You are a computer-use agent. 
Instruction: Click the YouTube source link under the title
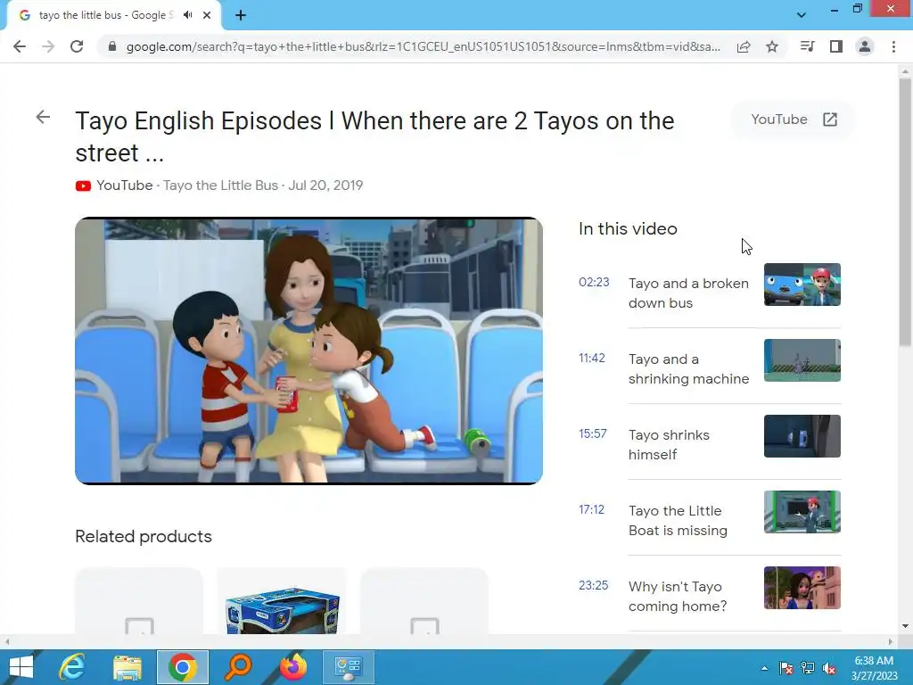(x=125, y=186)
